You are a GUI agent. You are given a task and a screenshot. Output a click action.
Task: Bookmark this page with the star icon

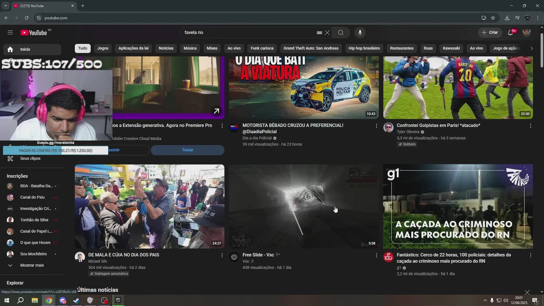pyautogui.click(x=493, y=18)
